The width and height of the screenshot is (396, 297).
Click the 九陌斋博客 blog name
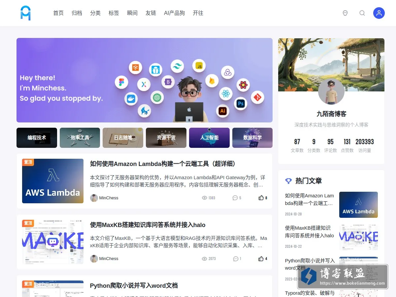click(331, 114)
